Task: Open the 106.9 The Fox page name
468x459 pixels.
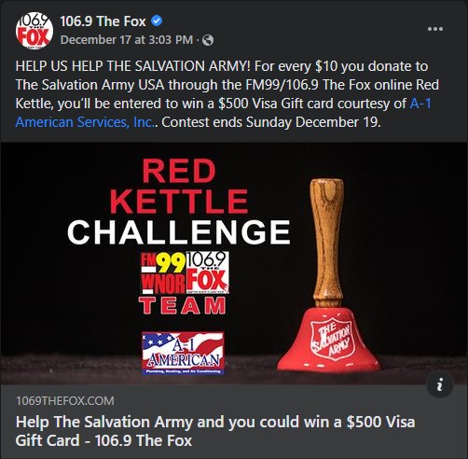Action: point(103,21)
